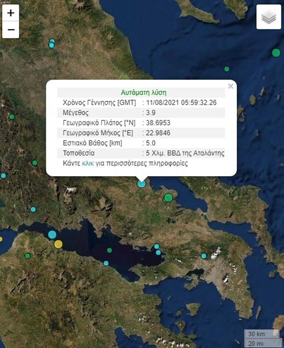Image resolution: width=284 pixels, height=348 pixels.
Task: Select the green marker at the left edge beside the popup
Action: (x=12, y=117)
